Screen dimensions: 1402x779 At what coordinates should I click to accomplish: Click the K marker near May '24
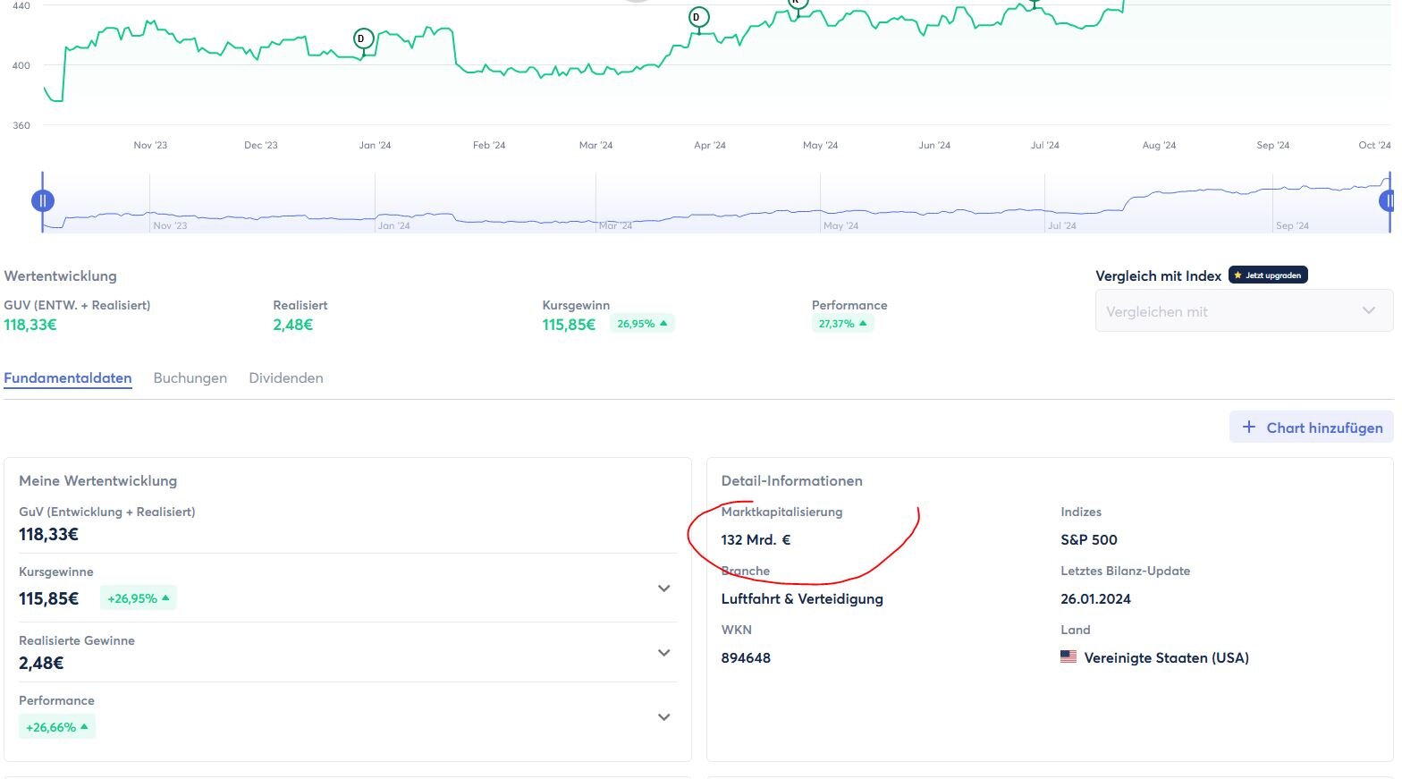pyautogui.click(x=797, y=3)
